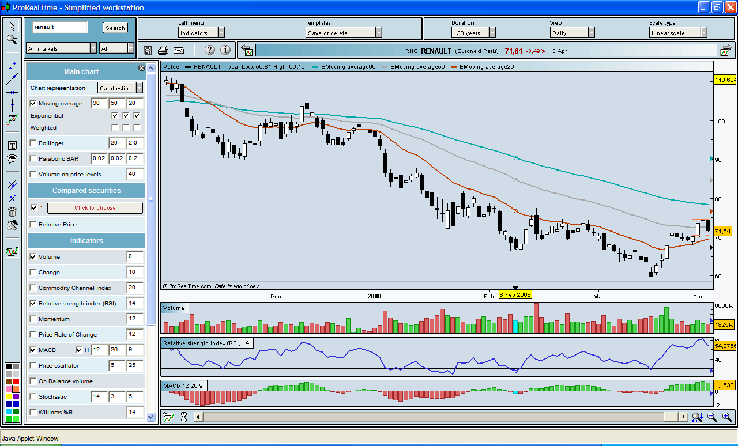Pick the yellow color swatch

pos(8,396)
